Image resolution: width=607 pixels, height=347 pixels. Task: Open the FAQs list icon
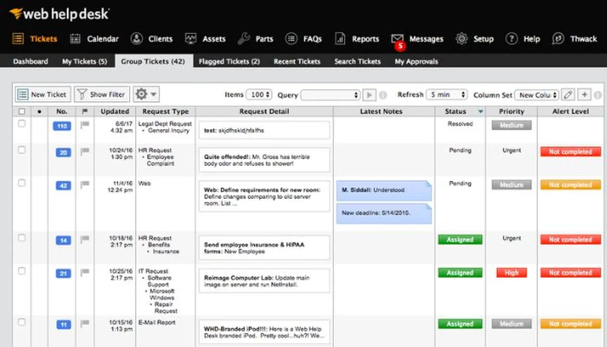[291, 38]
